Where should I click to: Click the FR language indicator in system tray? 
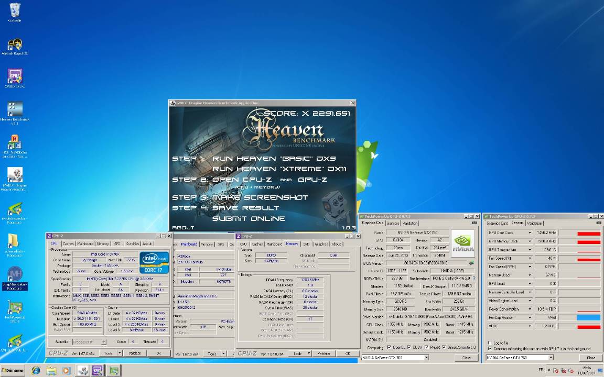pyautogui.click(x=541, y=370)
